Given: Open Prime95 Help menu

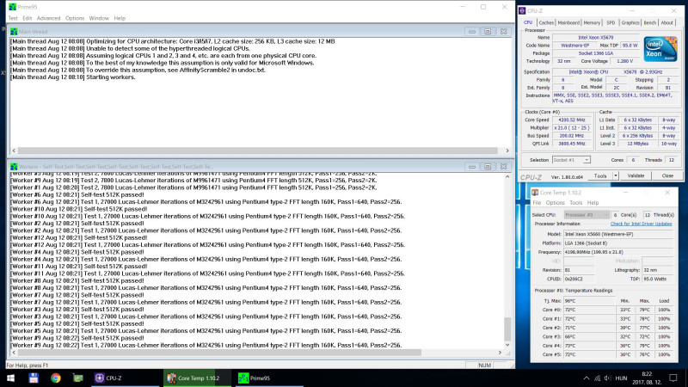Looking at the screenshot, I should coord(120,18).
